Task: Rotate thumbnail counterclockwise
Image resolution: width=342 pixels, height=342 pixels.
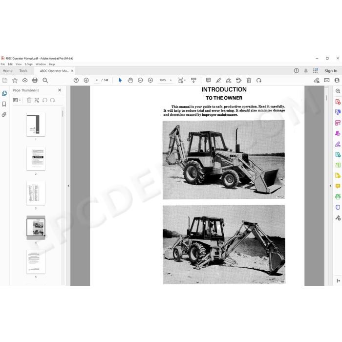Action: pyautogui.click(x=45, y=100)
